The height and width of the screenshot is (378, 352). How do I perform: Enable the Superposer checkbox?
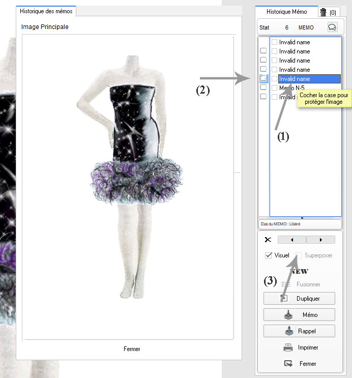click(299, 255)
